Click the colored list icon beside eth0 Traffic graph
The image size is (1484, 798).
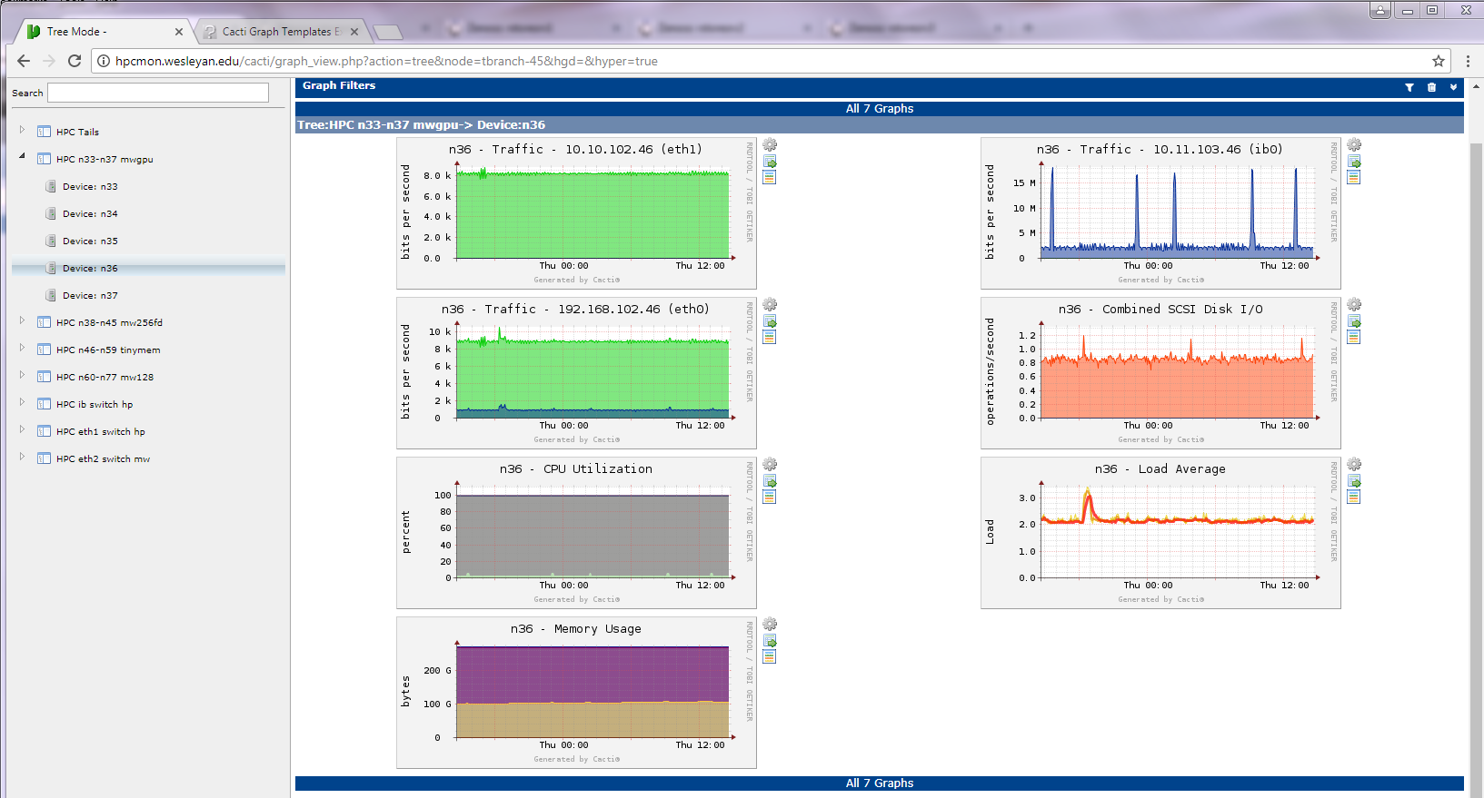click(x=770, y=338)
